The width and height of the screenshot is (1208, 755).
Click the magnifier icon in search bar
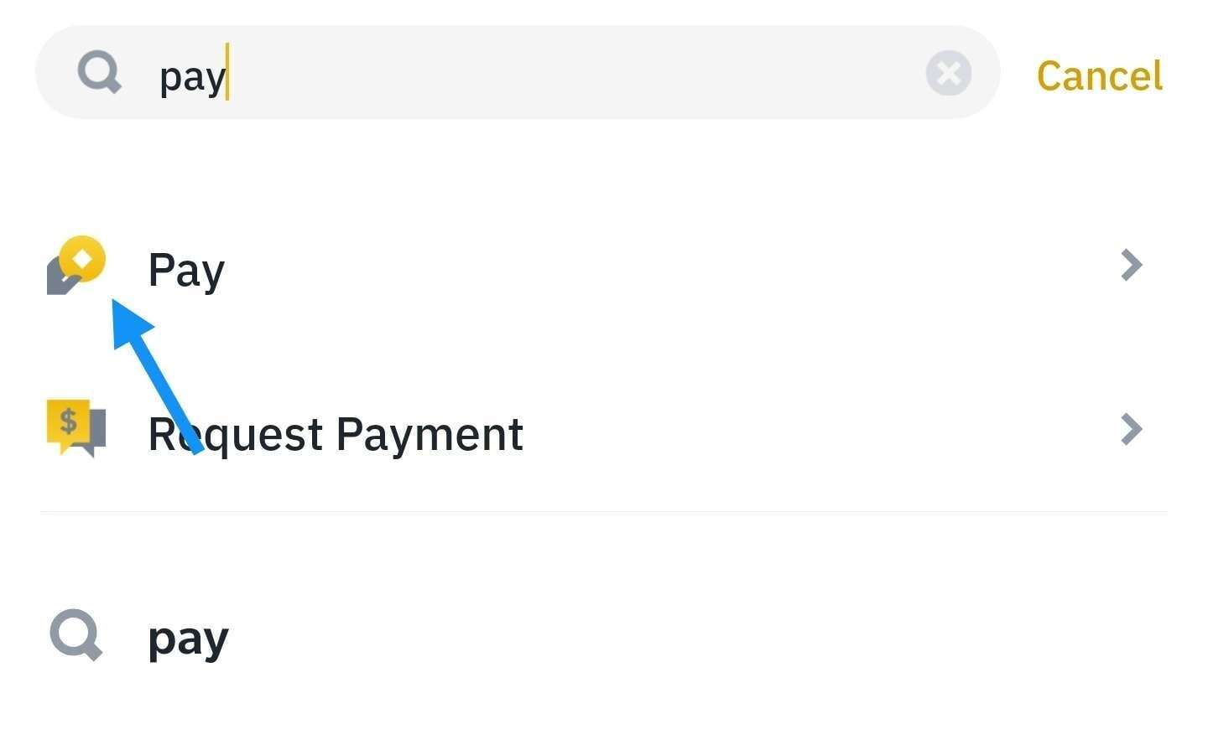pyautogui.click(x=99, y=72)
